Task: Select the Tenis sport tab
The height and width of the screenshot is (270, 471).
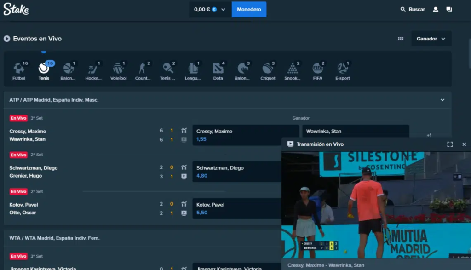Action: point(44,71)
